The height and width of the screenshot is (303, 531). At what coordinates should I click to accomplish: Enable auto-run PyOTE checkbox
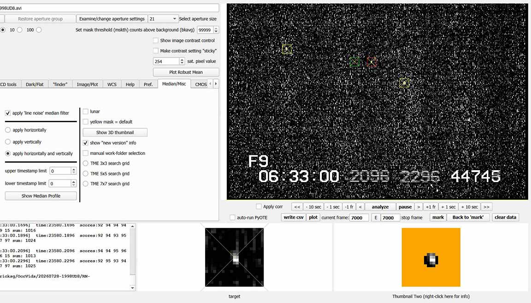click(233, 218)
